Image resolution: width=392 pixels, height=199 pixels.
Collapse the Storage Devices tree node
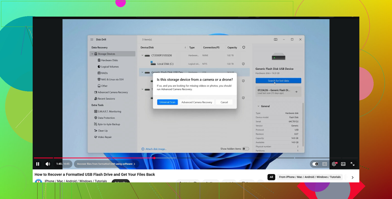pyautogui.click(x=92, y=54)
